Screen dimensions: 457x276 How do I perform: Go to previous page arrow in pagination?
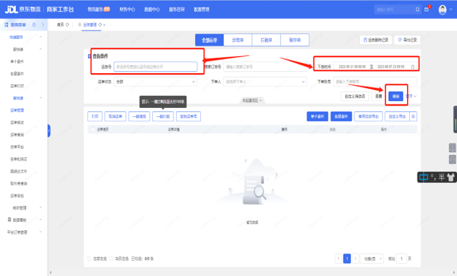(338, 258)
